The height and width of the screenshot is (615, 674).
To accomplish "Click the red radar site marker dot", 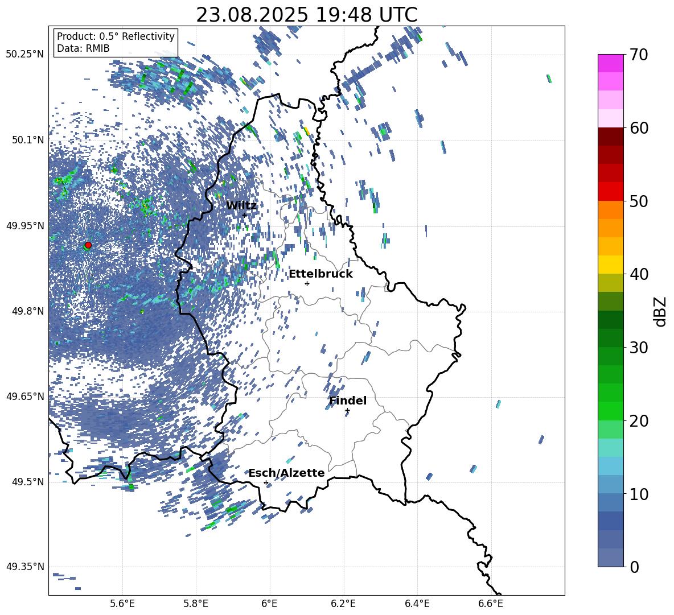I will 88,245.
